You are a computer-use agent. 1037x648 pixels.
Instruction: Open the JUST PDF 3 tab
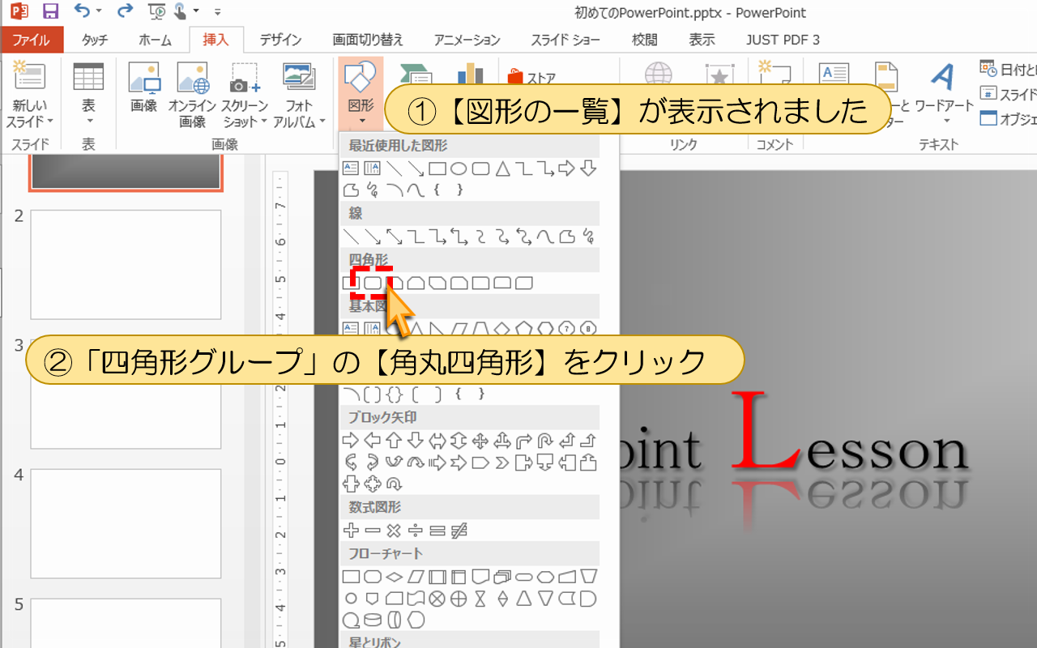click(783, 40)
